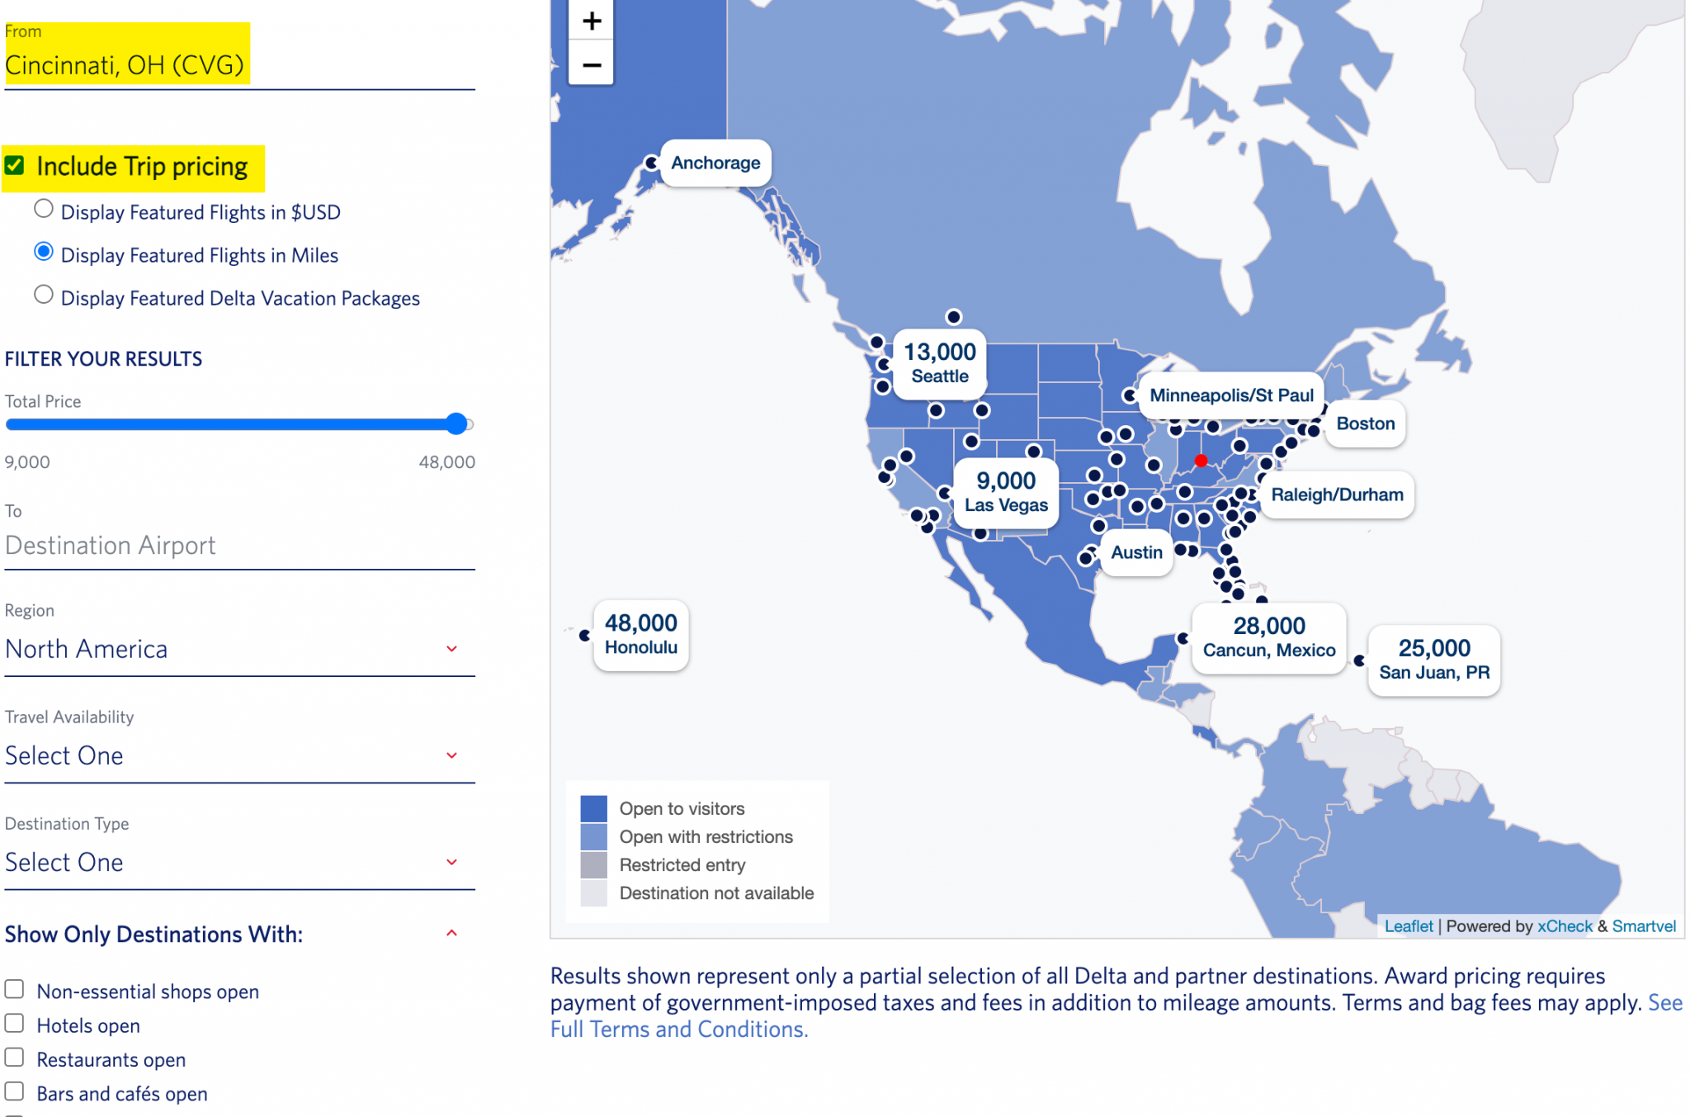This screenshot has height=1117, width=1690.
Task: Select the Boston map label
Action: tap(1365, 424)
